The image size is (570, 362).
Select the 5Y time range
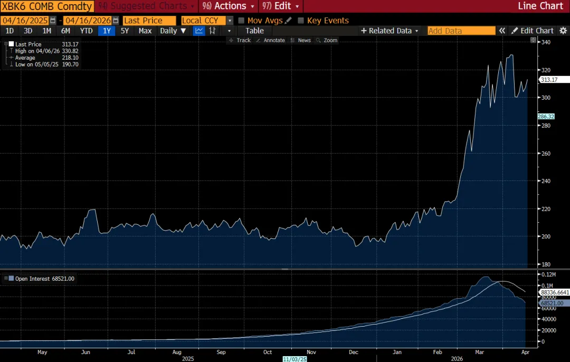pyautogui.click(x=125, y=31)
